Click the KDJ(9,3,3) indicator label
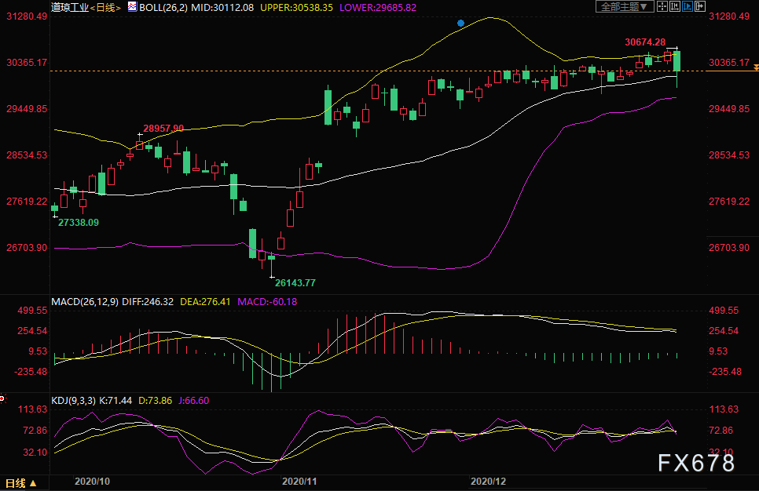Screen dimensions: 759x491 coord(74,401)
